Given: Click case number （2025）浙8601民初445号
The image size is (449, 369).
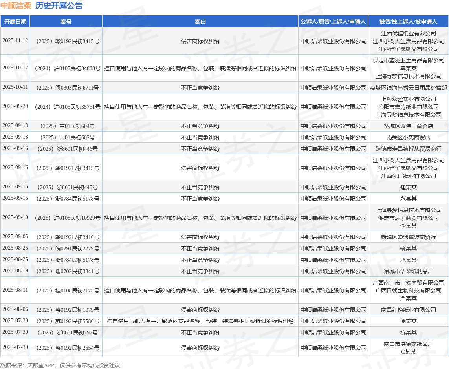Looking at the screenshot, I should point(66,187).
